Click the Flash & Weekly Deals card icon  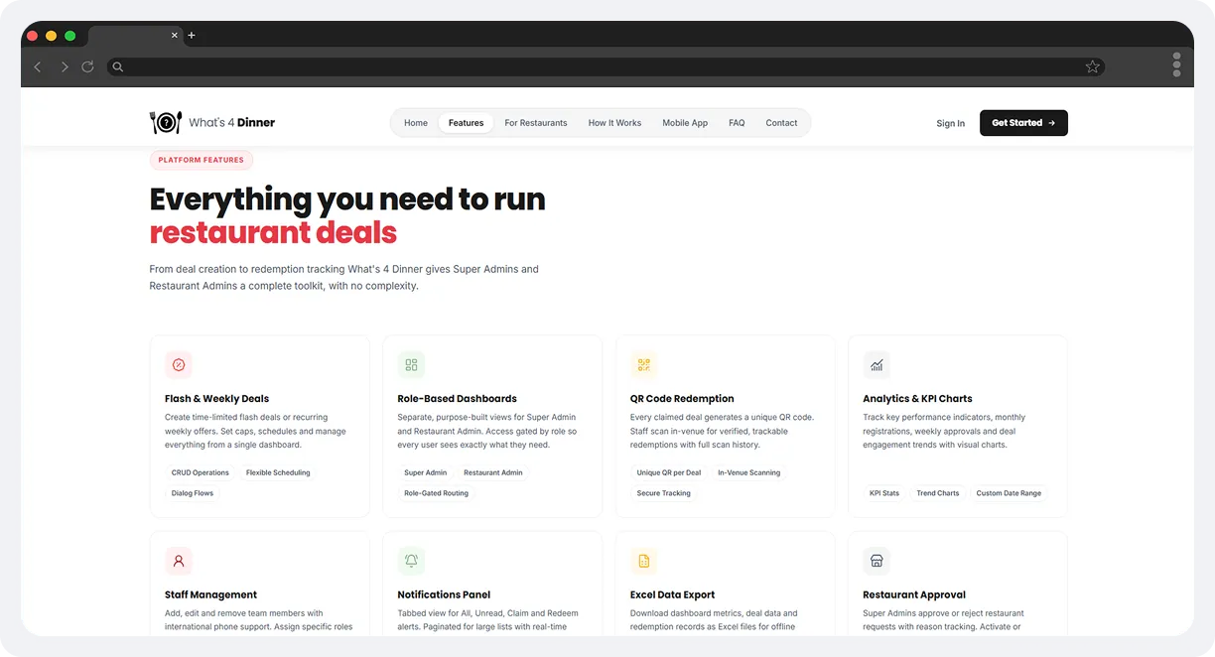tap(179, 365)
